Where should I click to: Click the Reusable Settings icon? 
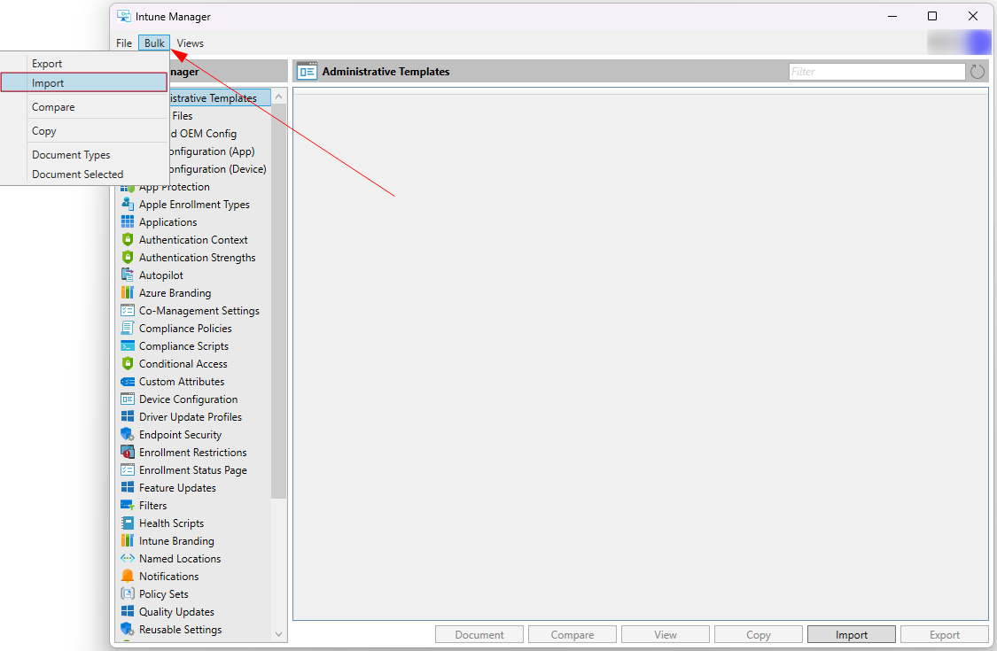click(x=127, y=630)
